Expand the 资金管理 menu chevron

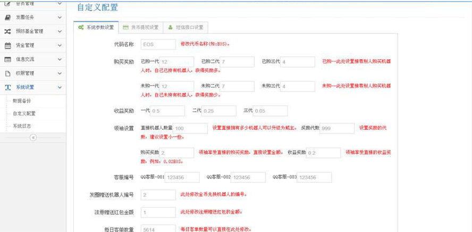coord(60,46)
